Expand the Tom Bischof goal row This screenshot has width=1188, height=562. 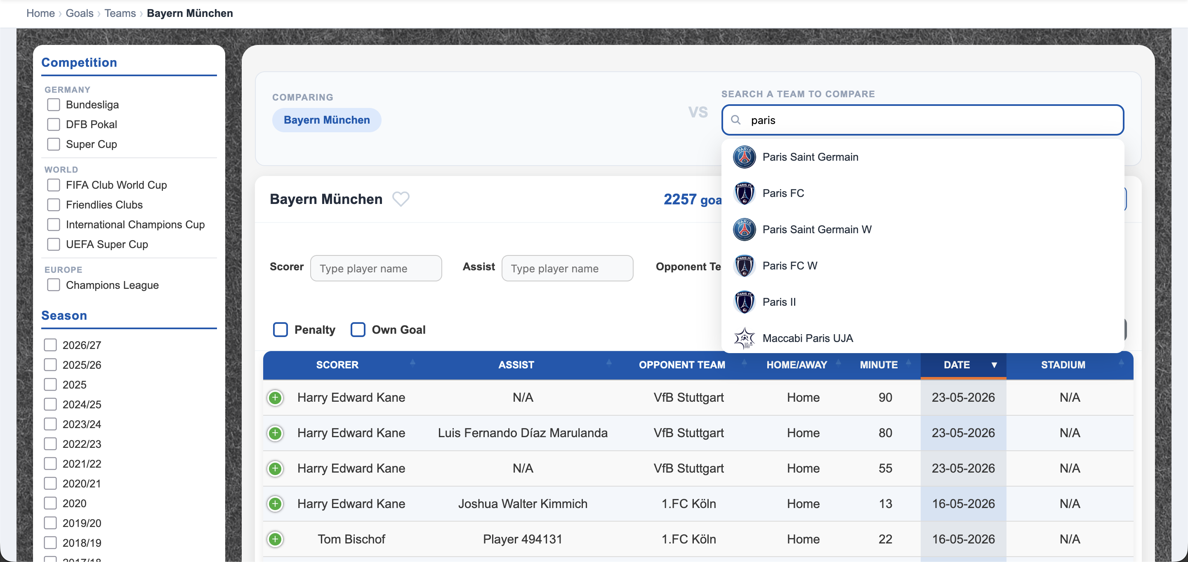click(x=275, y=539)
